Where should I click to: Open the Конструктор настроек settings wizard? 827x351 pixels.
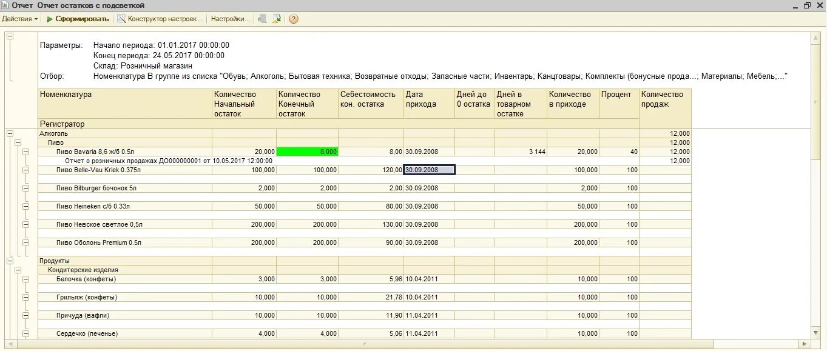pyautogui.click(x=160, y=19)
